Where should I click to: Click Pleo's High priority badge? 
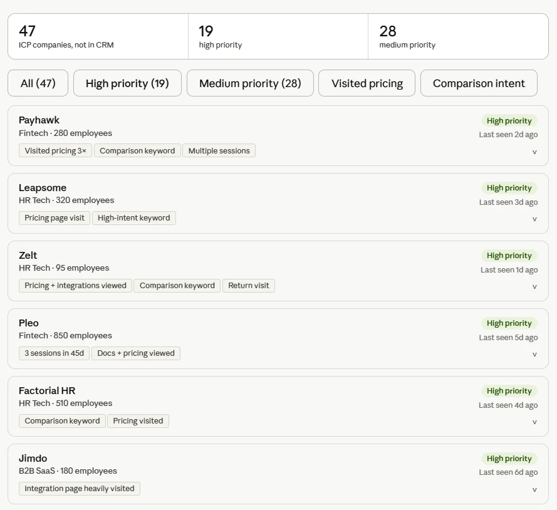coord(509,323)
